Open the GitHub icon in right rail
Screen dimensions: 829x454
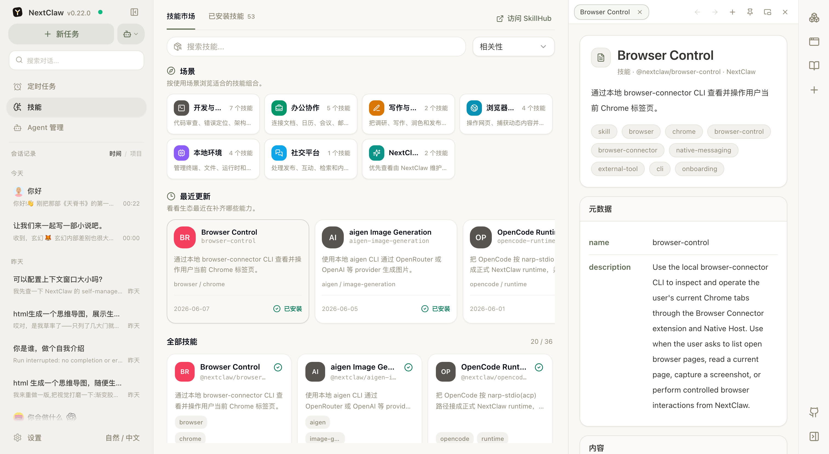tap(814, 412)
